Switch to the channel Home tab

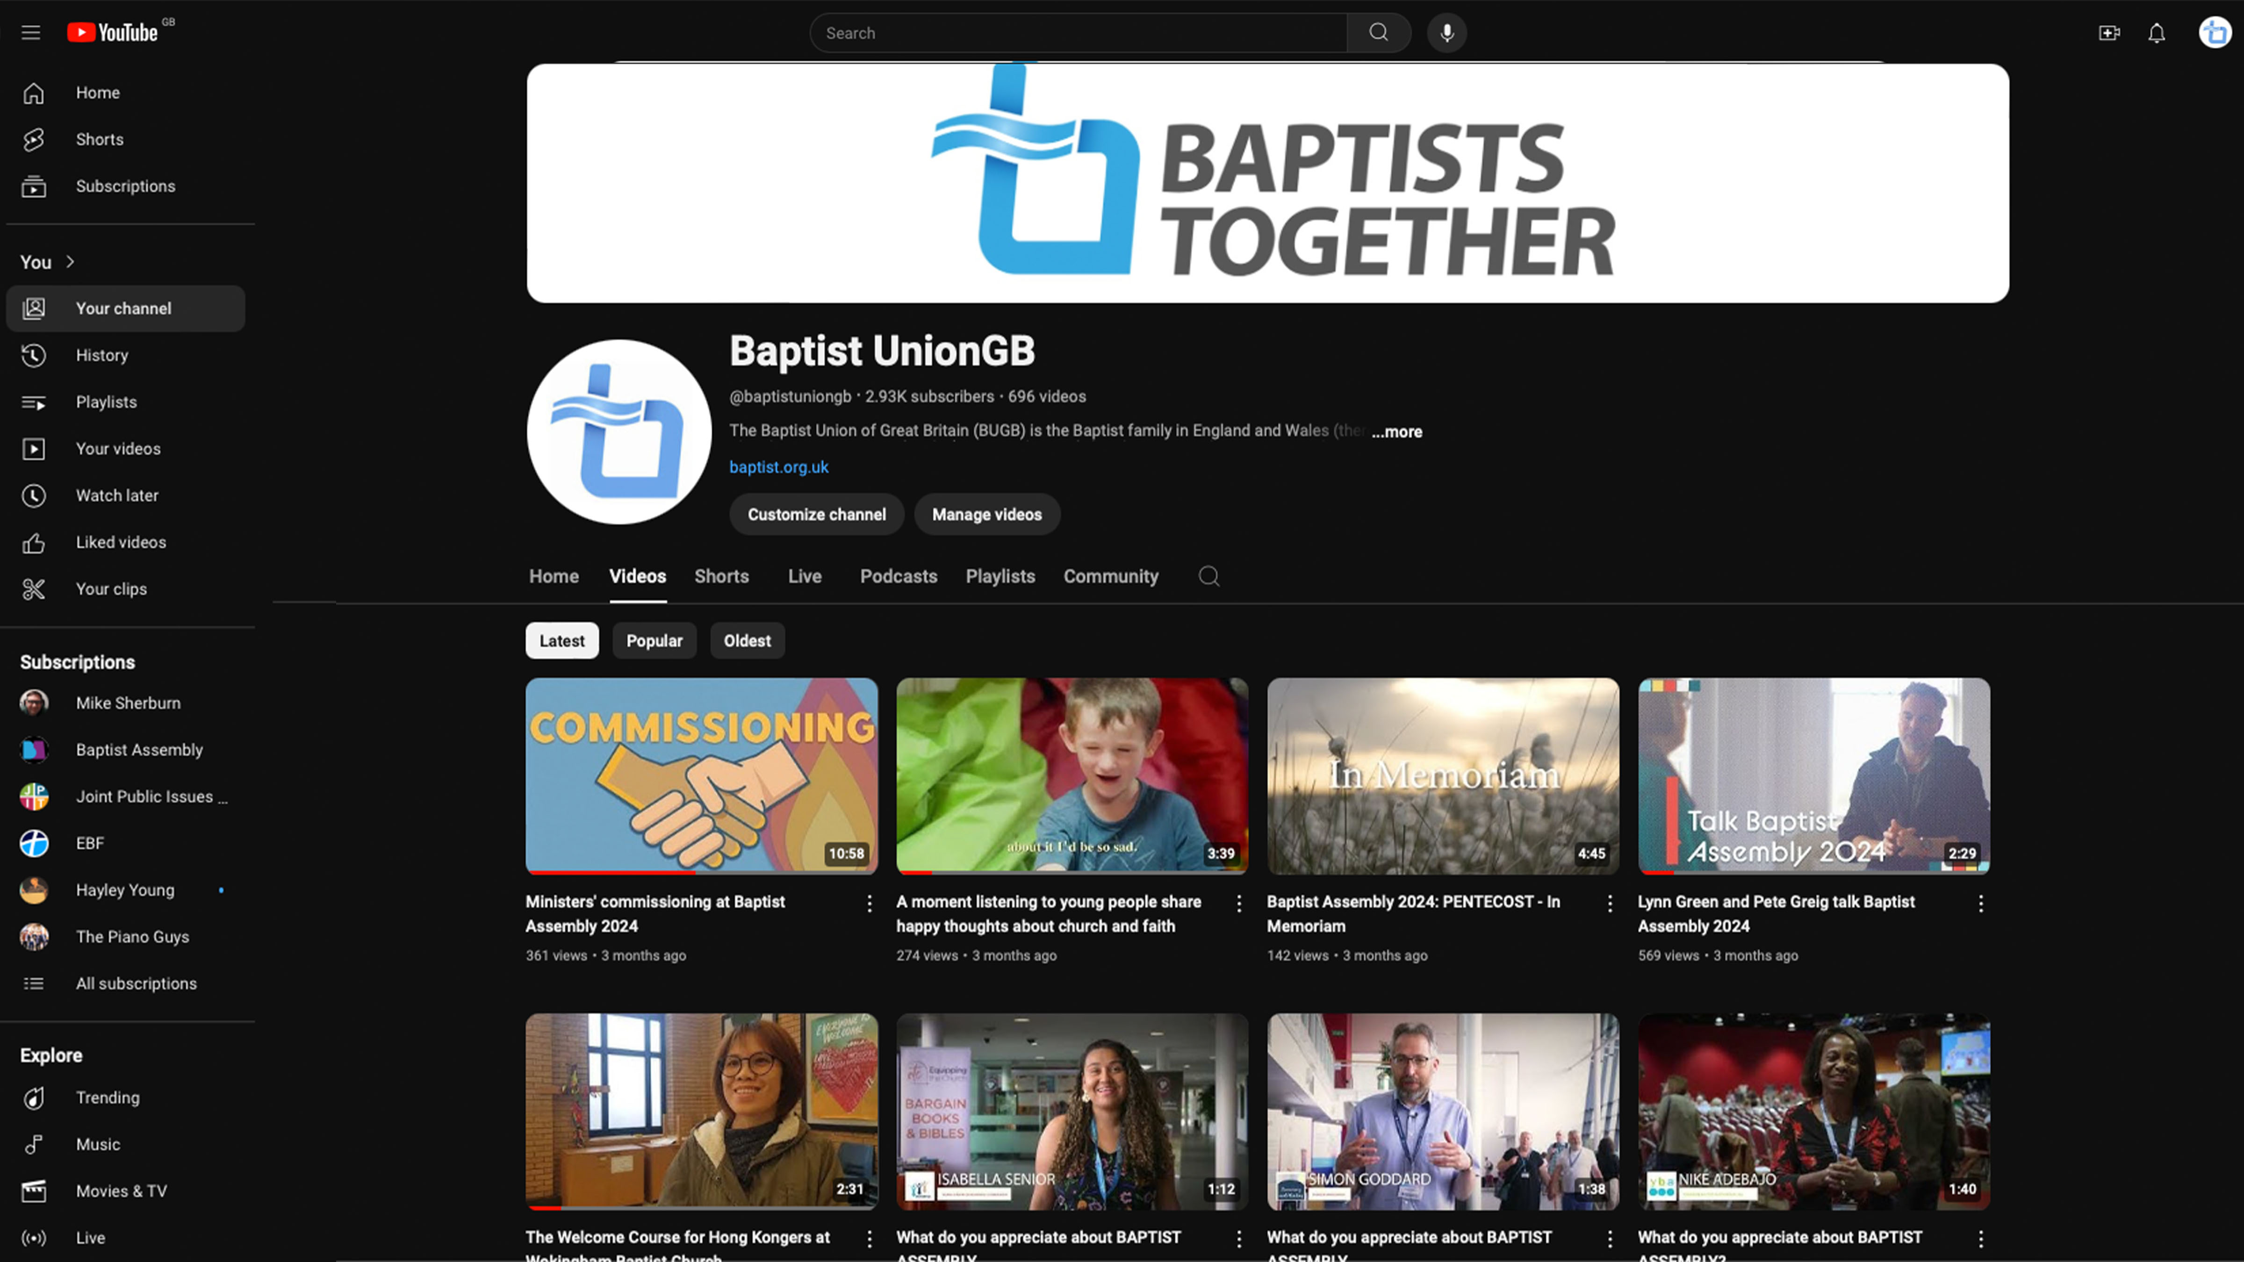554,577
